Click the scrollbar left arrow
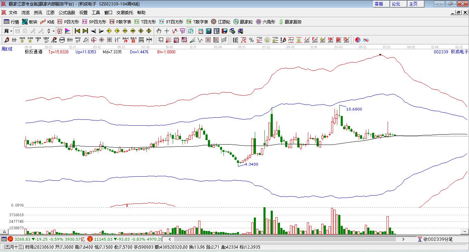Screen dimensions: 469x252 pos(169,239)
